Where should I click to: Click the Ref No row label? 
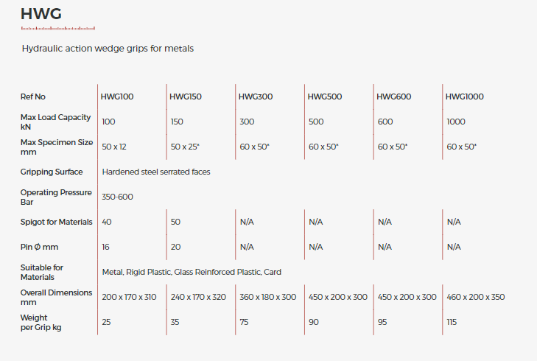pos(33,97)
